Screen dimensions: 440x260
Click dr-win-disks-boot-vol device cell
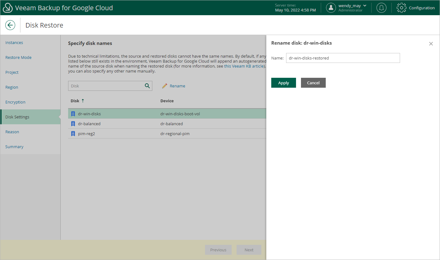[180, 114]
